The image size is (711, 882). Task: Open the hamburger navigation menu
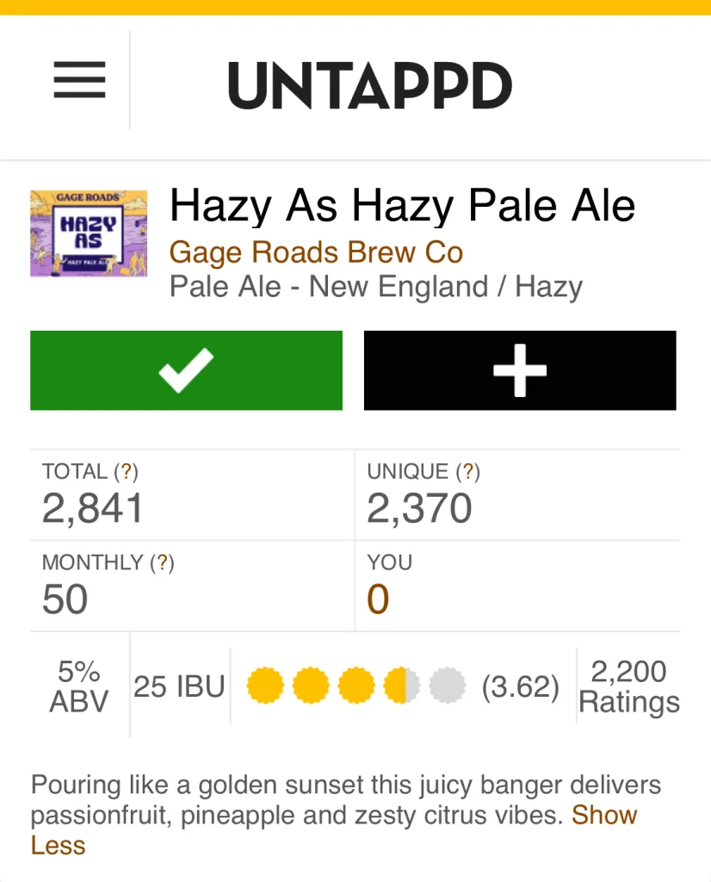pyautogui.click(x=79, y=80)
